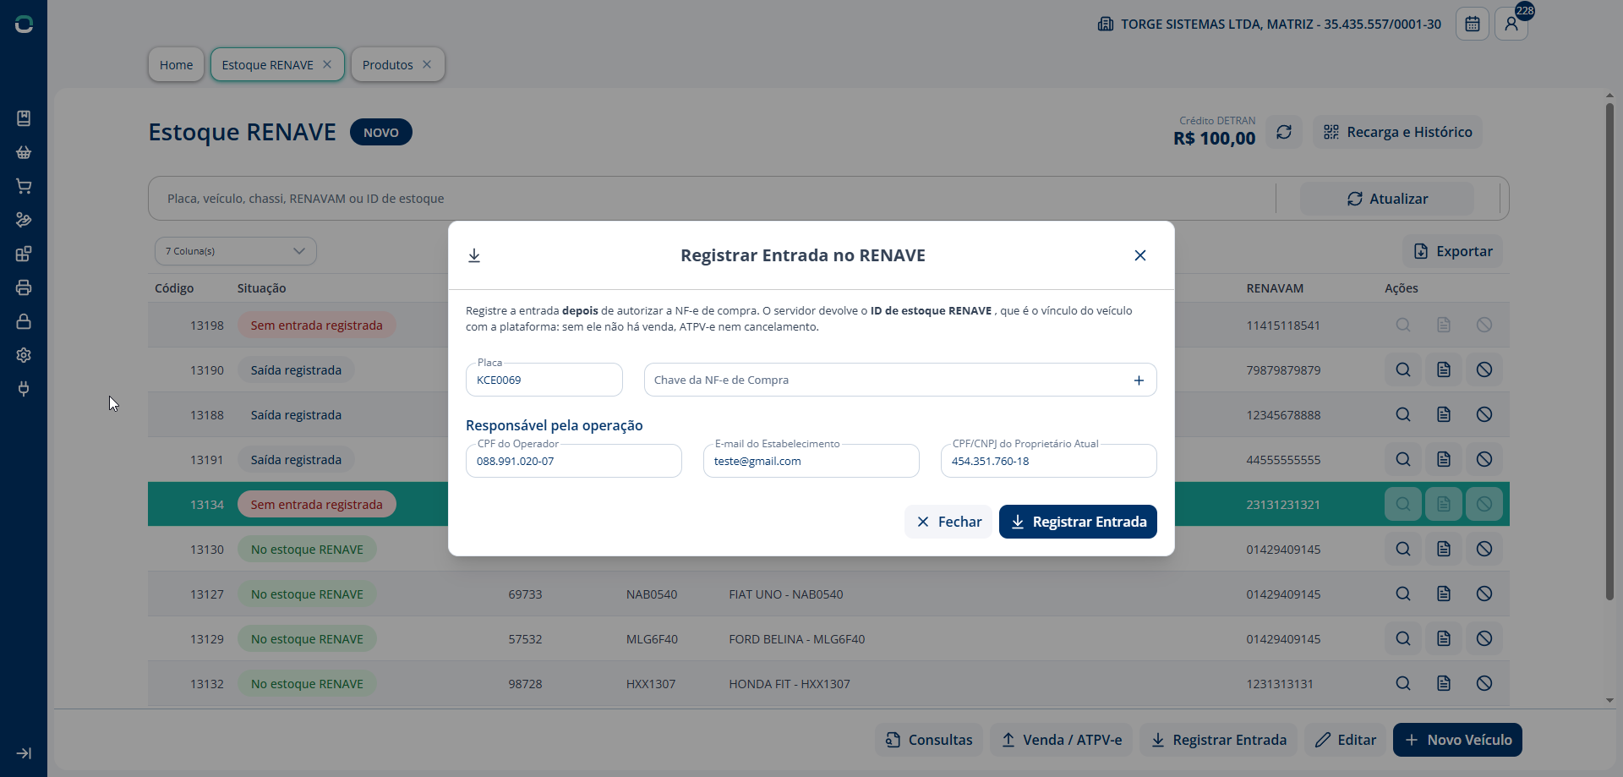Image resolution: width=1623 pixels, height=777 pixels.
Task: Click the E-mail do Estabelecimento field
Action: click(x=811, y=461)
